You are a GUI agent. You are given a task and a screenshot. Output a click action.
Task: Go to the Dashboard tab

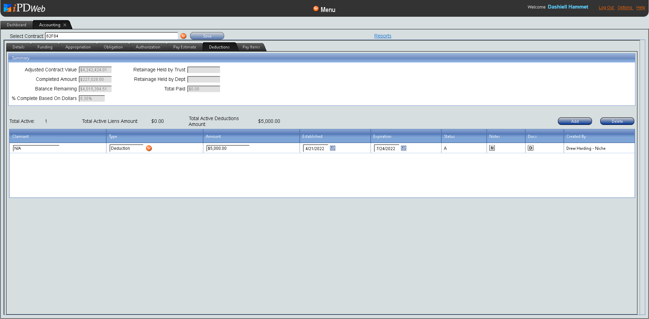[16, 25]
